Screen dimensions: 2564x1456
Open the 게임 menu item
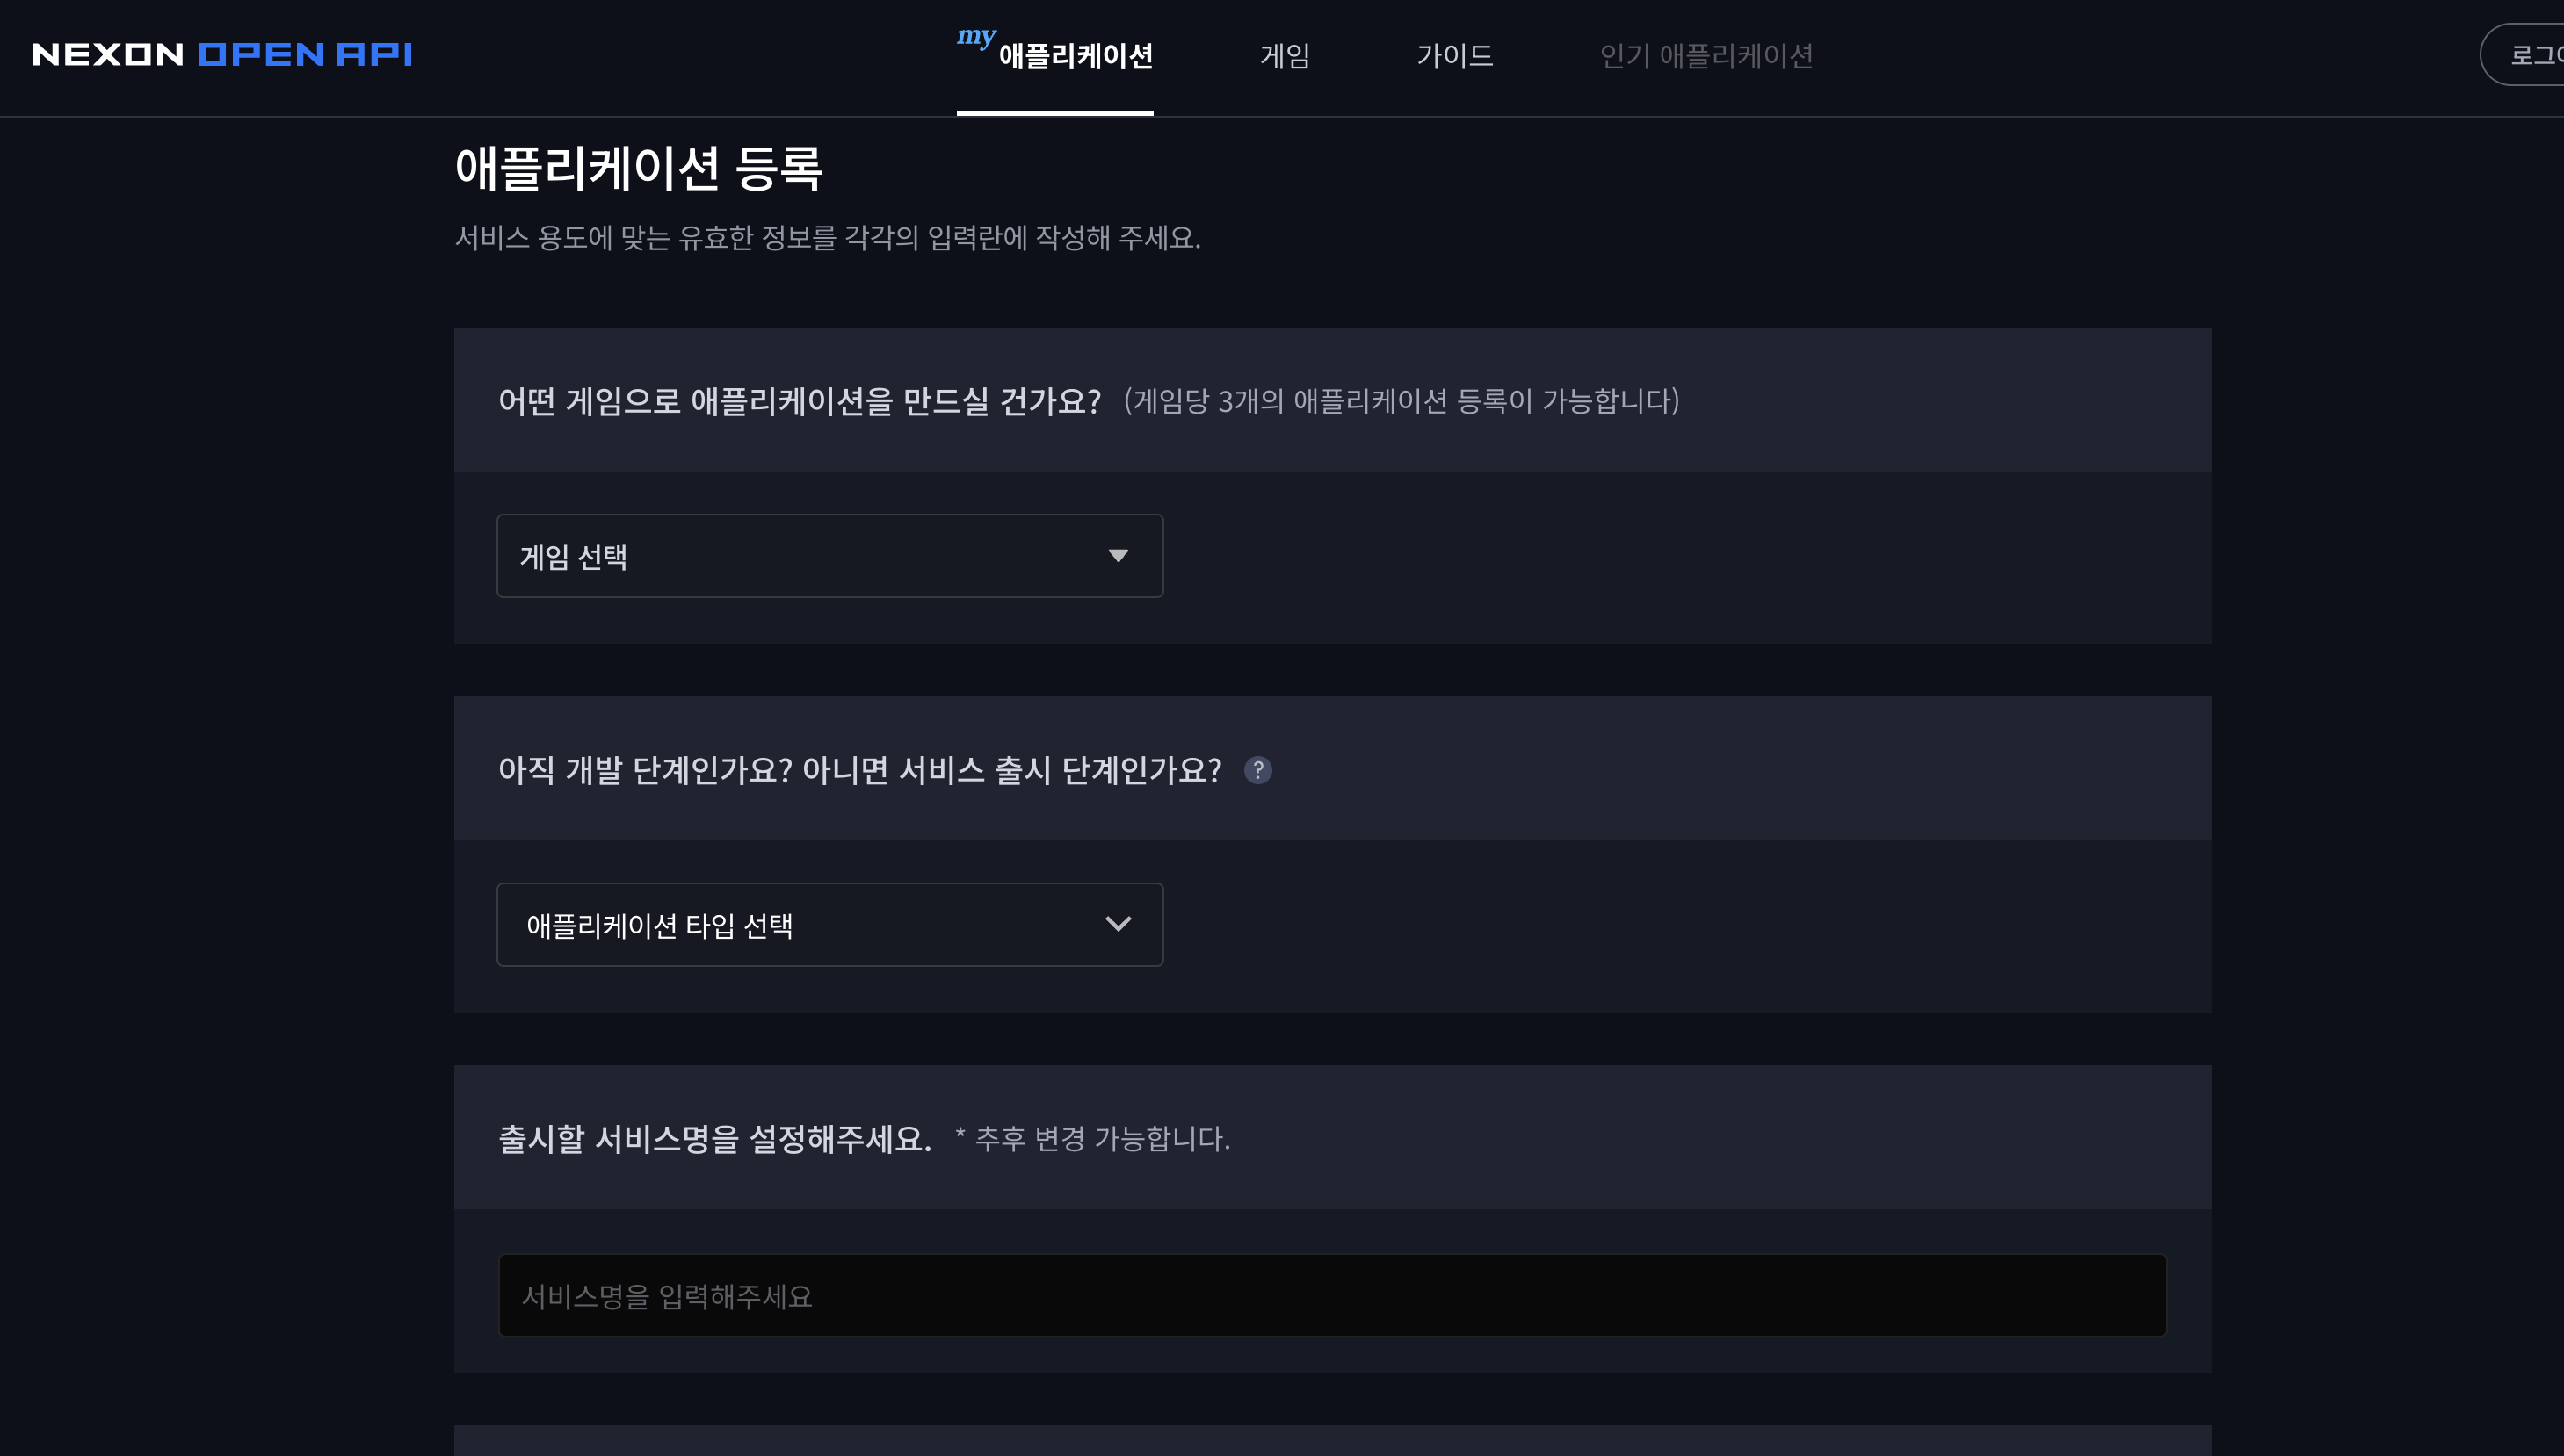pyautogui.click(x=1285, y=56)
